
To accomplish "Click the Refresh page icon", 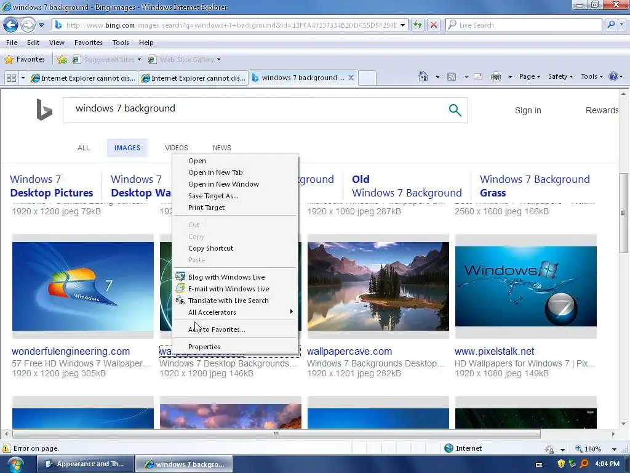I will [418, 25].
